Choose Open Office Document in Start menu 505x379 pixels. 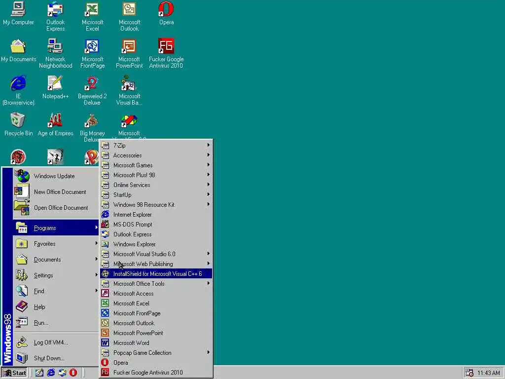tap(56, 208)
